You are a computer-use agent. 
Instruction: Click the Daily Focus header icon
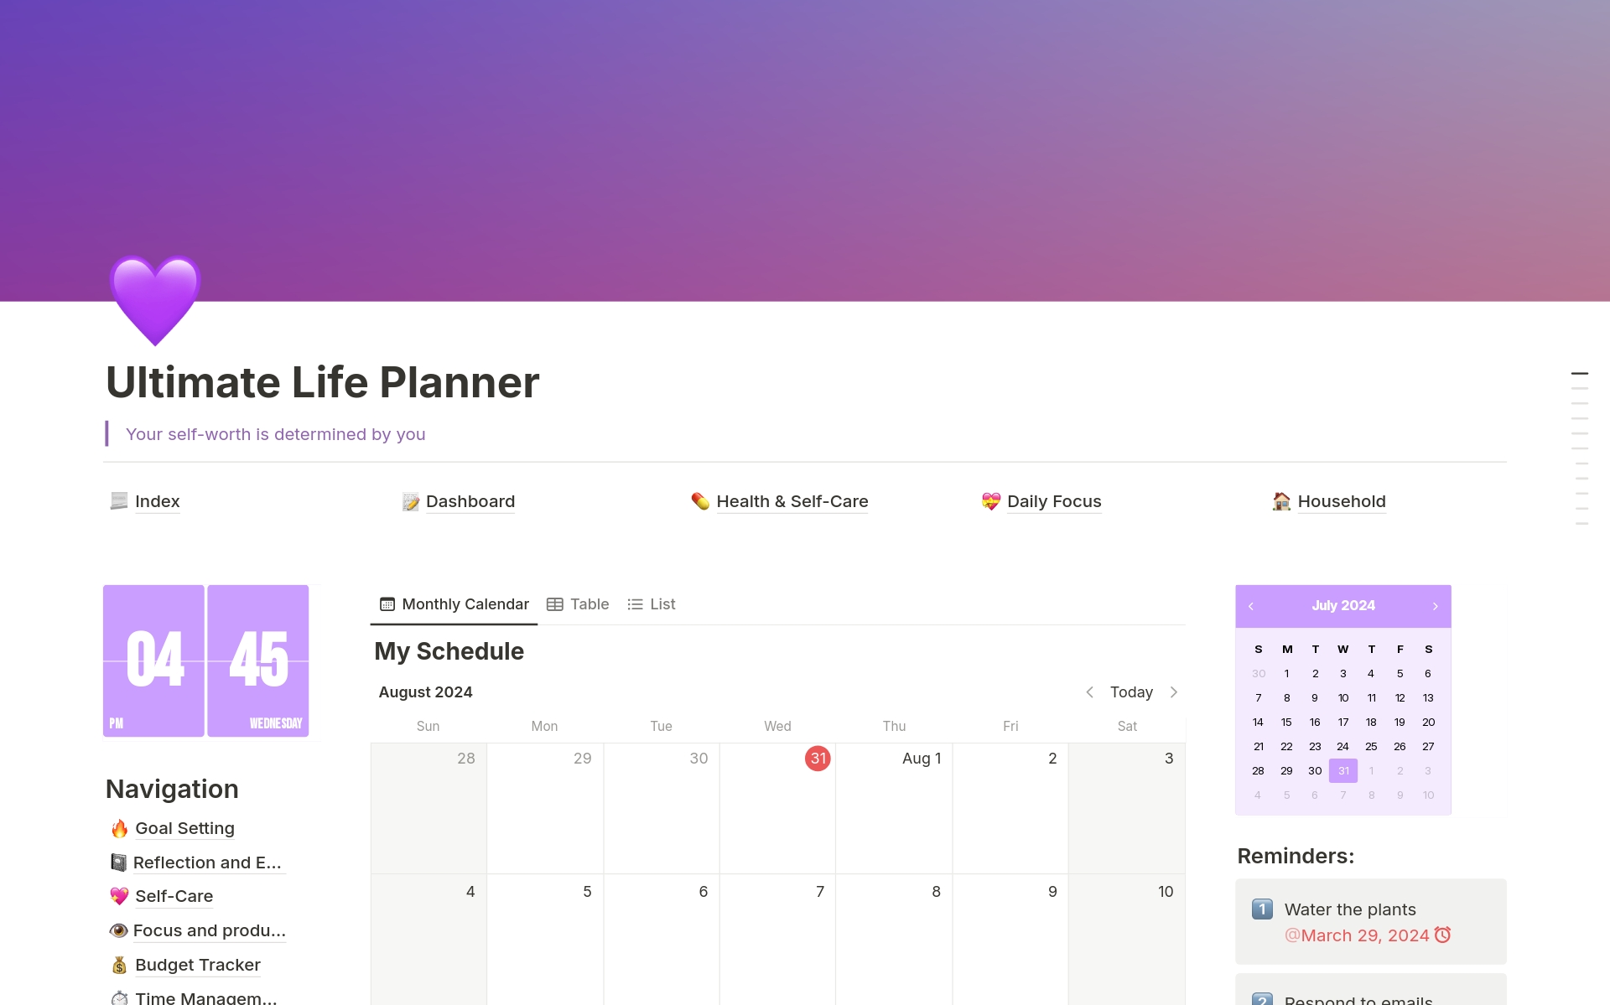pos(990,500)
